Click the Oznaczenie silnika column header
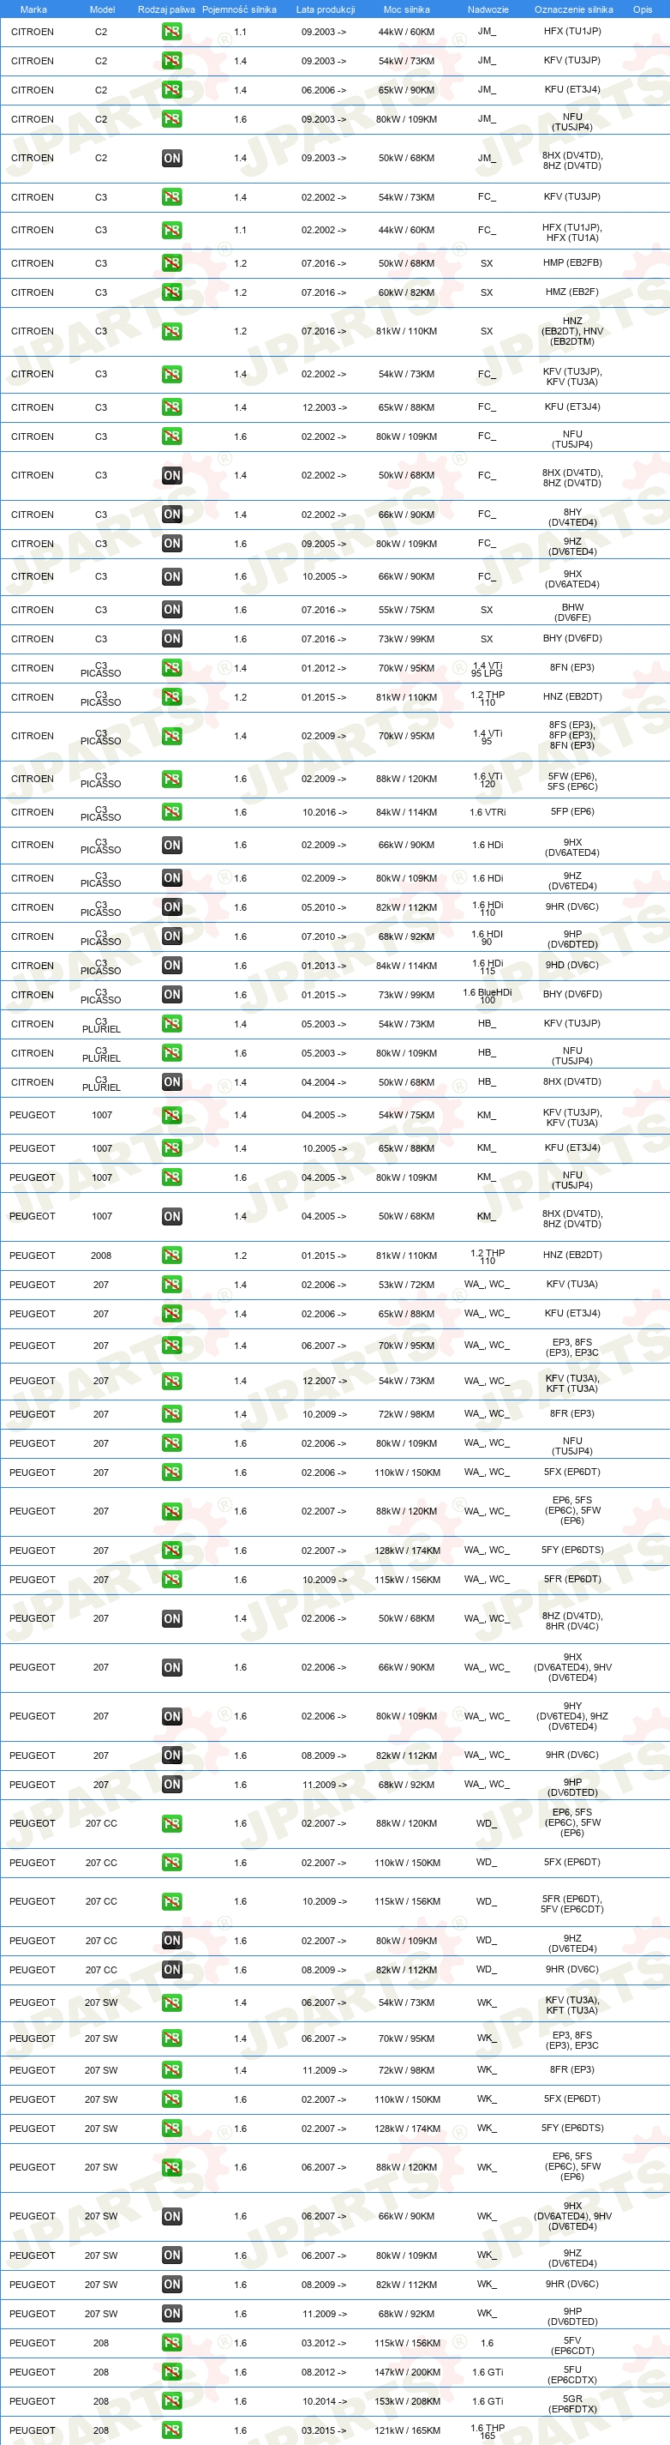This screenshot has height=2445, width=670. tap(573, 9)
